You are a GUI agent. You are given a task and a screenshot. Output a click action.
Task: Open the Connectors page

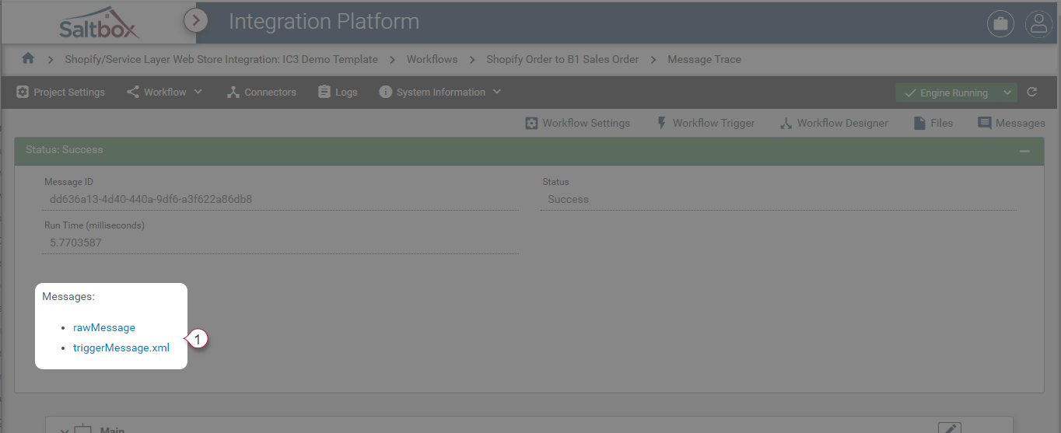(x=261, y=92)
